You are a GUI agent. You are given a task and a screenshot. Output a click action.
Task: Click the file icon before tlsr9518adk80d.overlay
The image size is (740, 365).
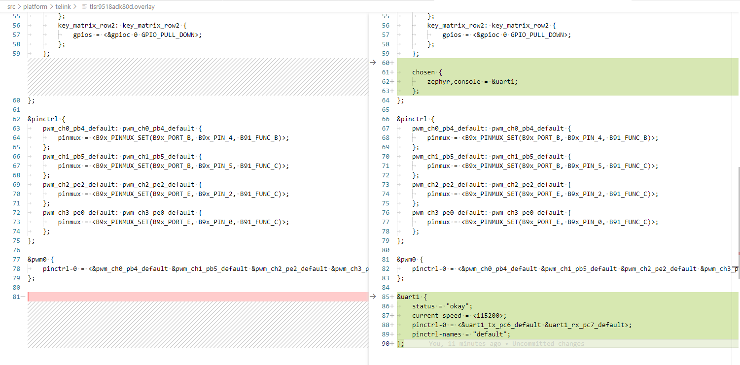84,6
